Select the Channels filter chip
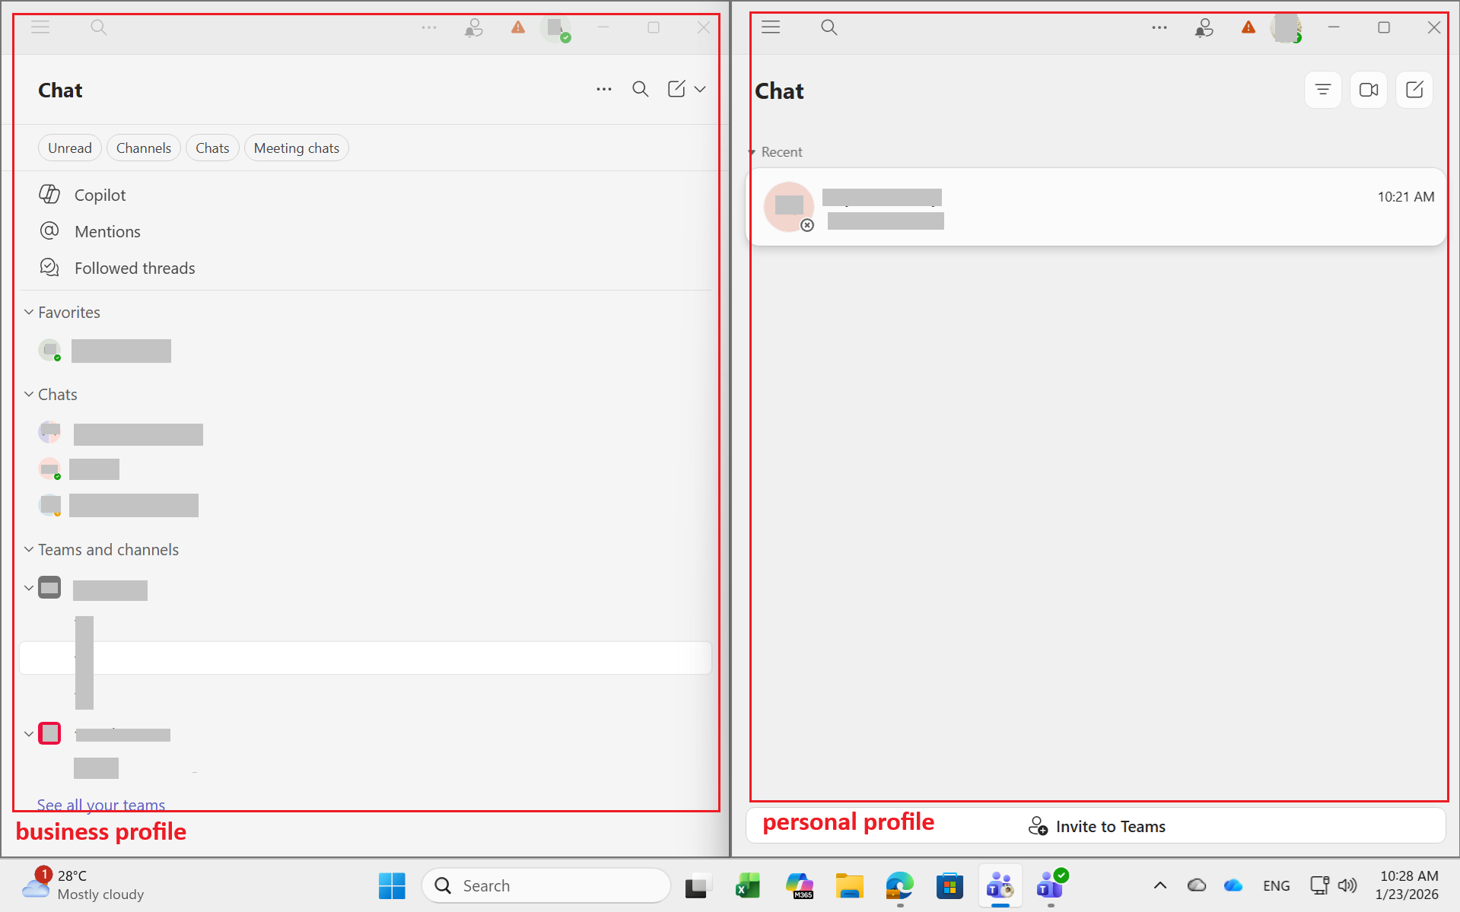1460x912 pixels. 144,148
